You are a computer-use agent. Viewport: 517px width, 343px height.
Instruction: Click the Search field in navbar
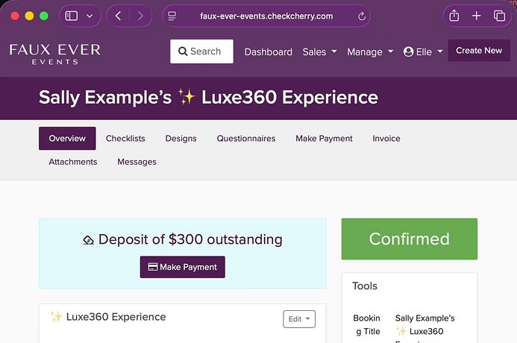coord(201,51)
